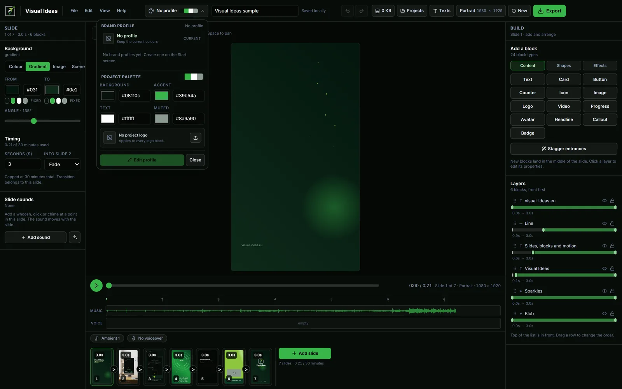622x389 pixels.
Task: Click the Stagger entrances button
Action: click(564, 149)
